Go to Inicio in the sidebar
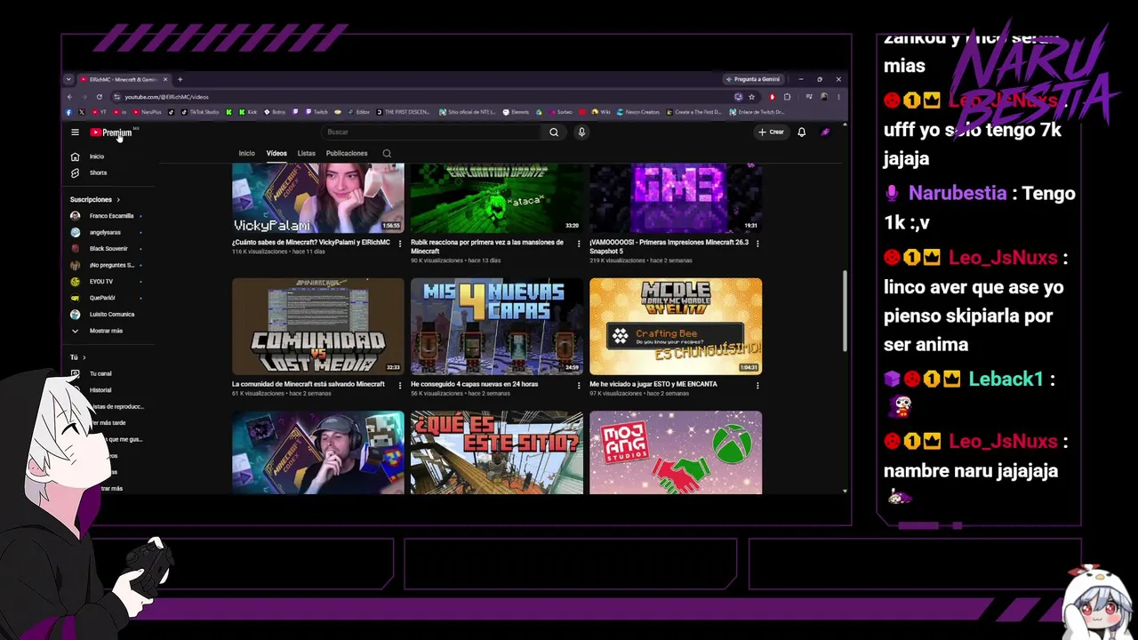This screenshot has height=640, width=1138. click(x=88, y=156)
